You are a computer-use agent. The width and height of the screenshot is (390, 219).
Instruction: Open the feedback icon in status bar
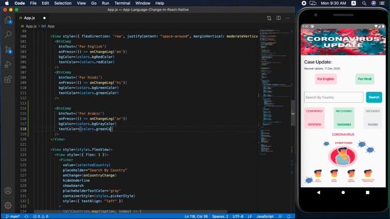click(280, 217)
